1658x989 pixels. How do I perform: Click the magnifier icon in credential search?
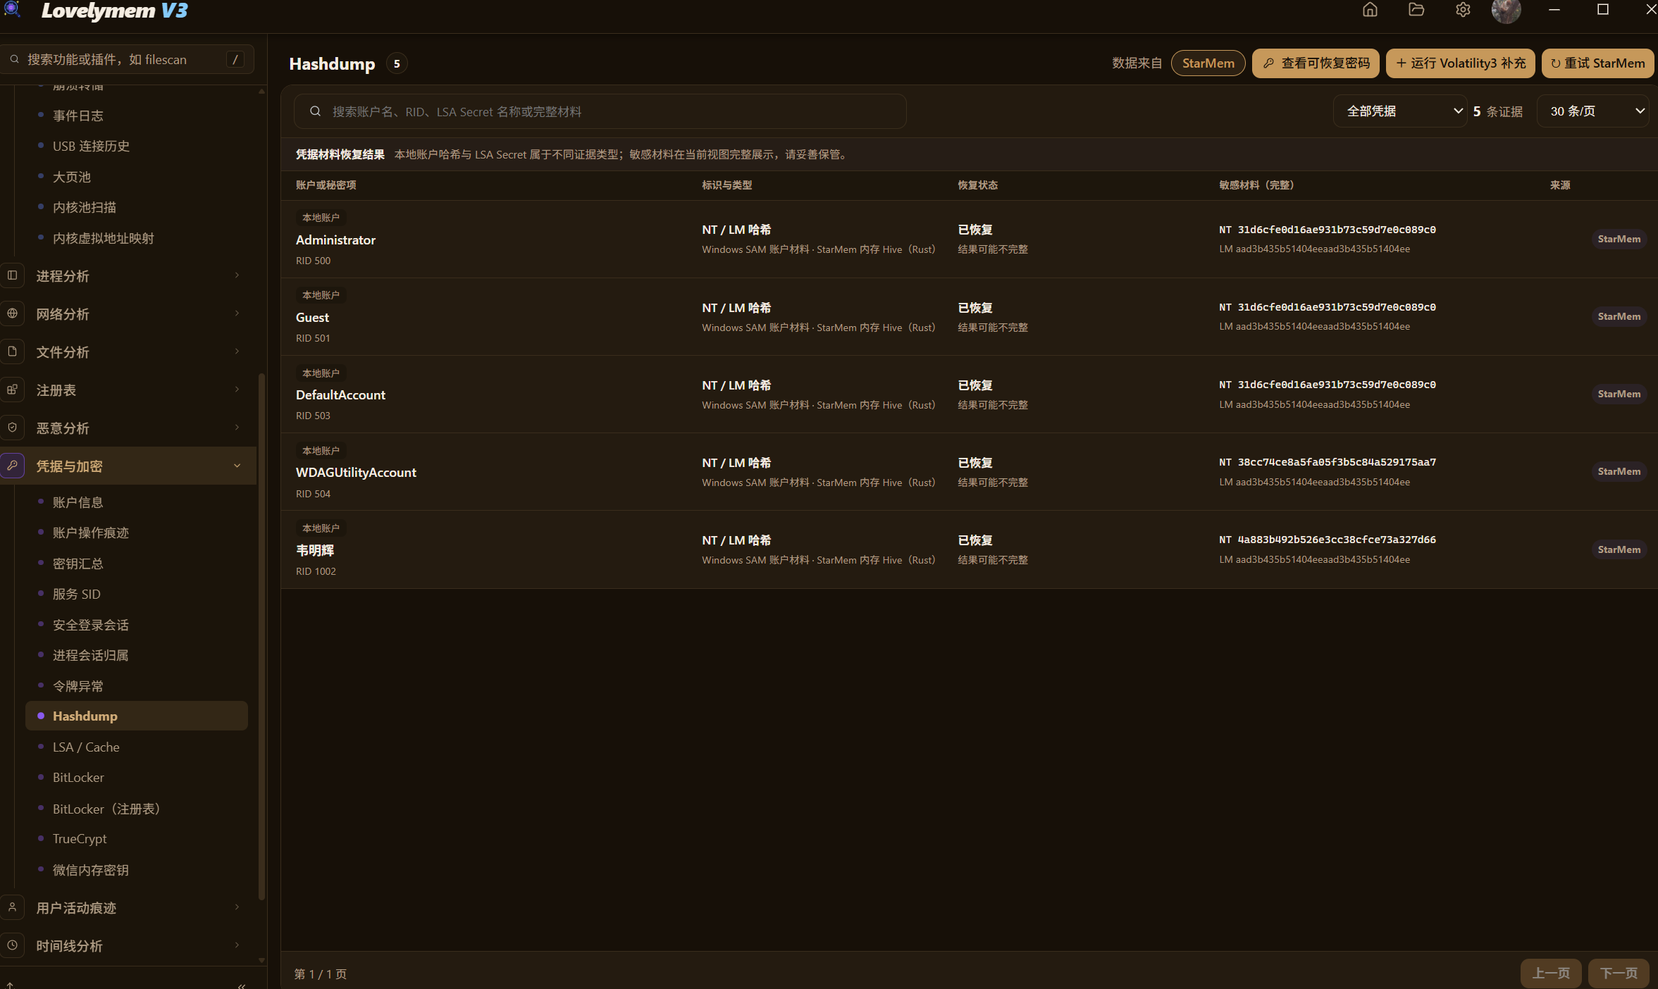(315, 111)
